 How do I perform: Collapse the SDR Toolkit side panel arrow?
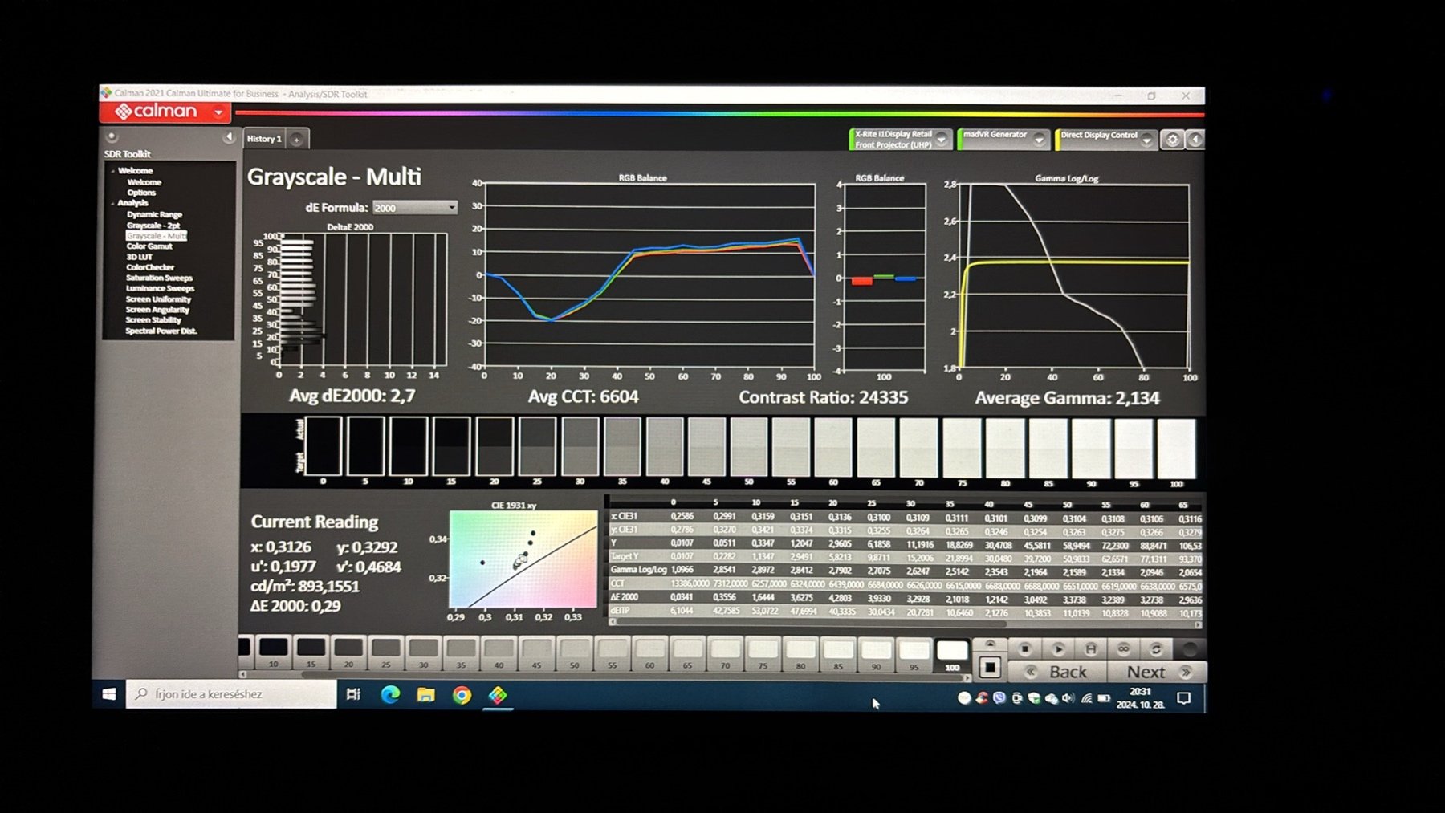[x=228, y=137]
